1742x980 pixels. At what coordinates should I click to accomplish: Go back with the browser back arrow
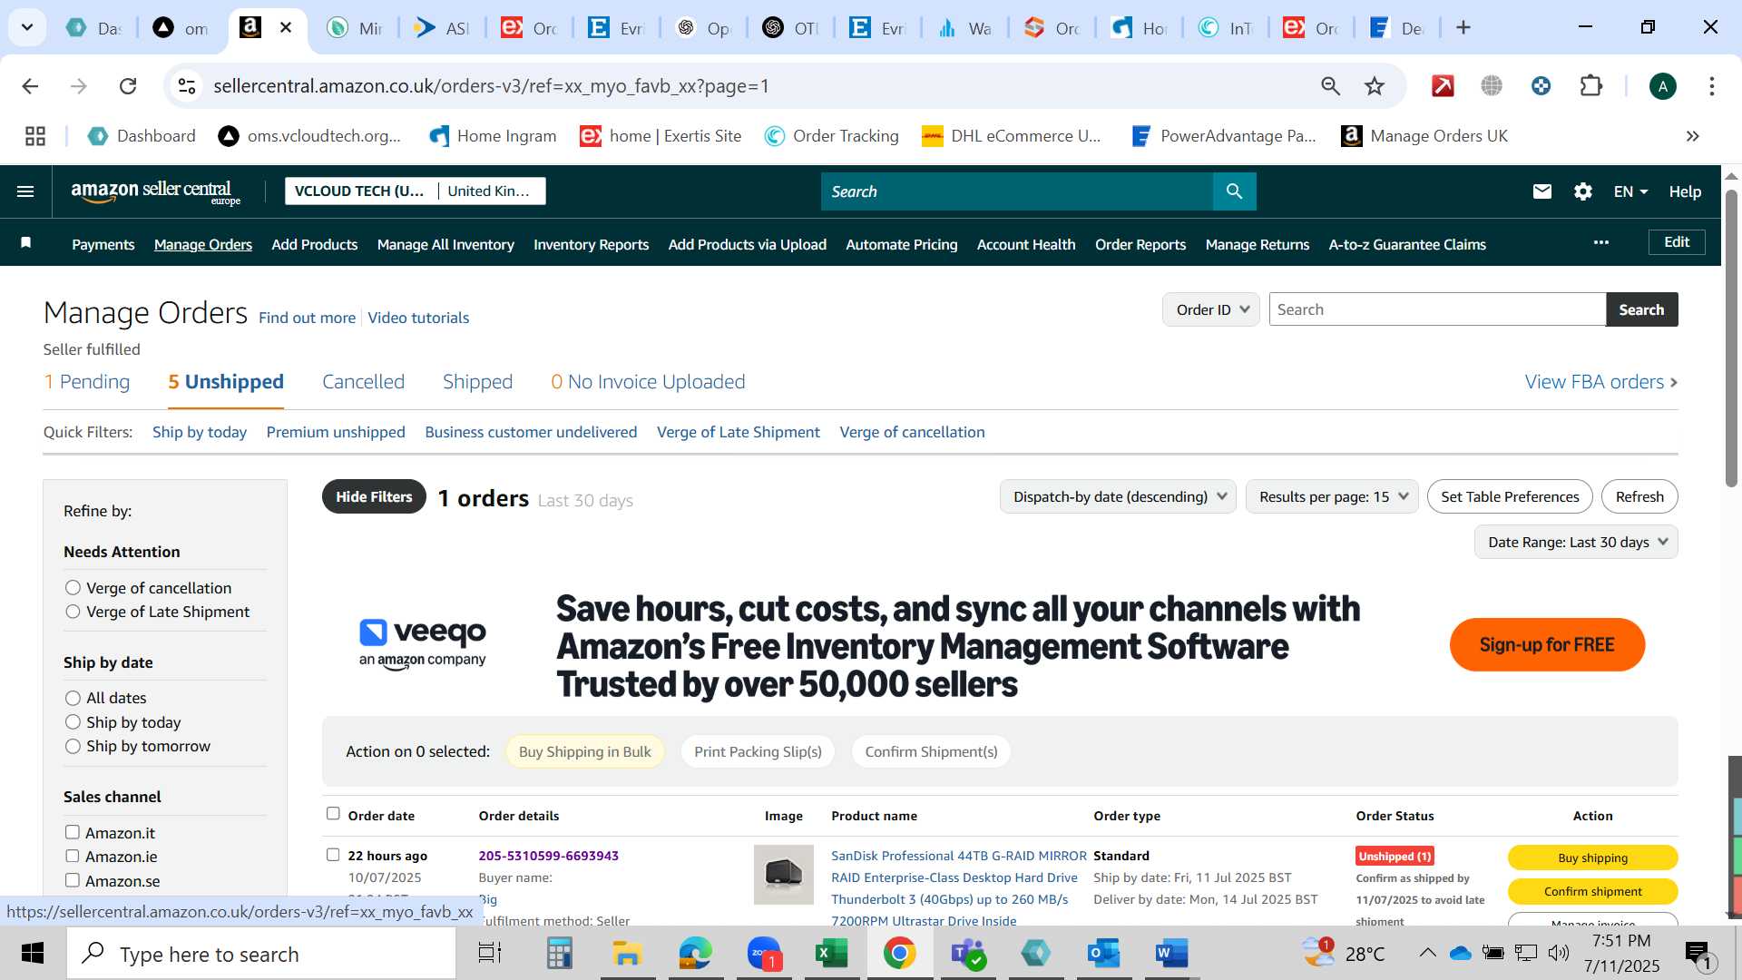30,86
